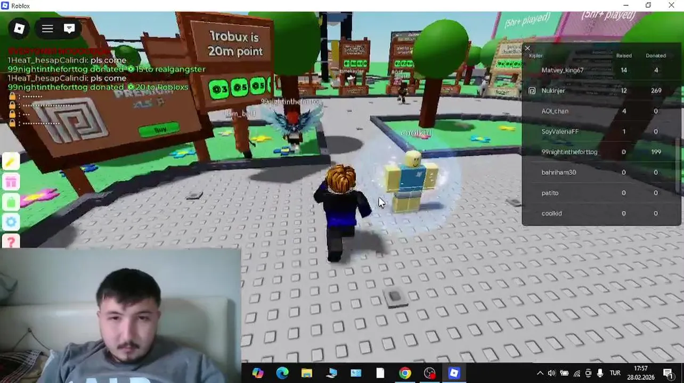Open File Explorer from the taskbar
The image size is (684, 383).
point(307,373)
